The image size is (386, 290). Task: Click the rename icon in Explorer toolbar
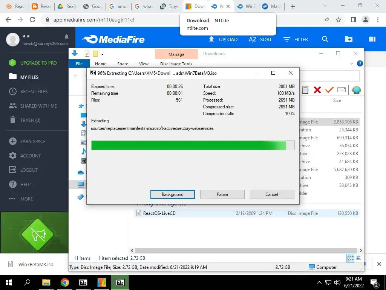pyautogui.click(x=342, y=90)
